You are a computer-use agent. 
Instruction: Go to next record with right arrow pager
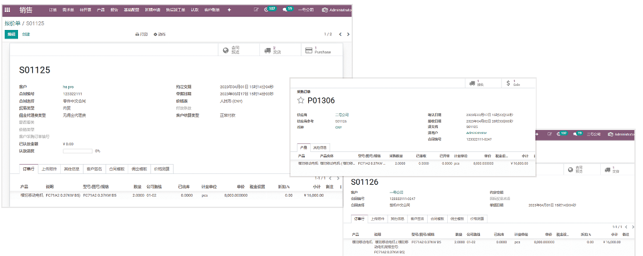coord(348,35)
